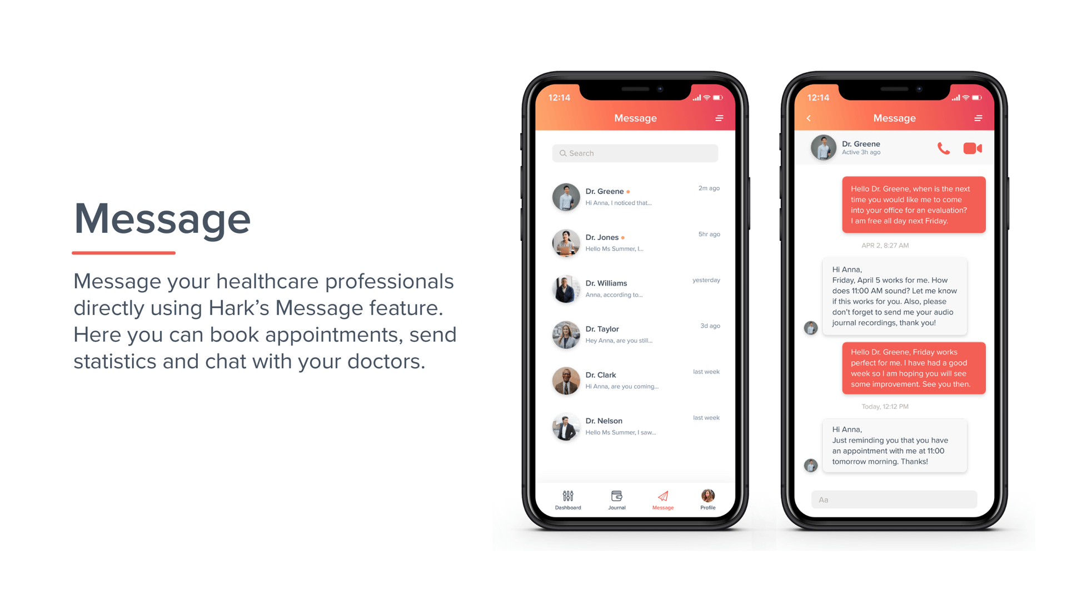
Task: Tap the phone call icon for Dr. Greene
Action: pos(943,147)
